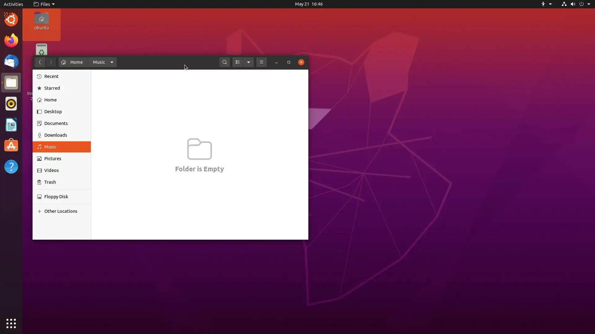The height and width of the screenshot is (334, 595).
Task: Open Ubuntu Software from the dock
Action: 11,146
